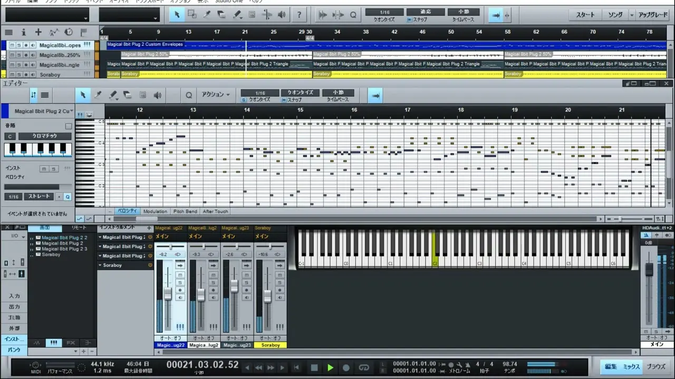Show automation with the automation icon

point(53,33)
